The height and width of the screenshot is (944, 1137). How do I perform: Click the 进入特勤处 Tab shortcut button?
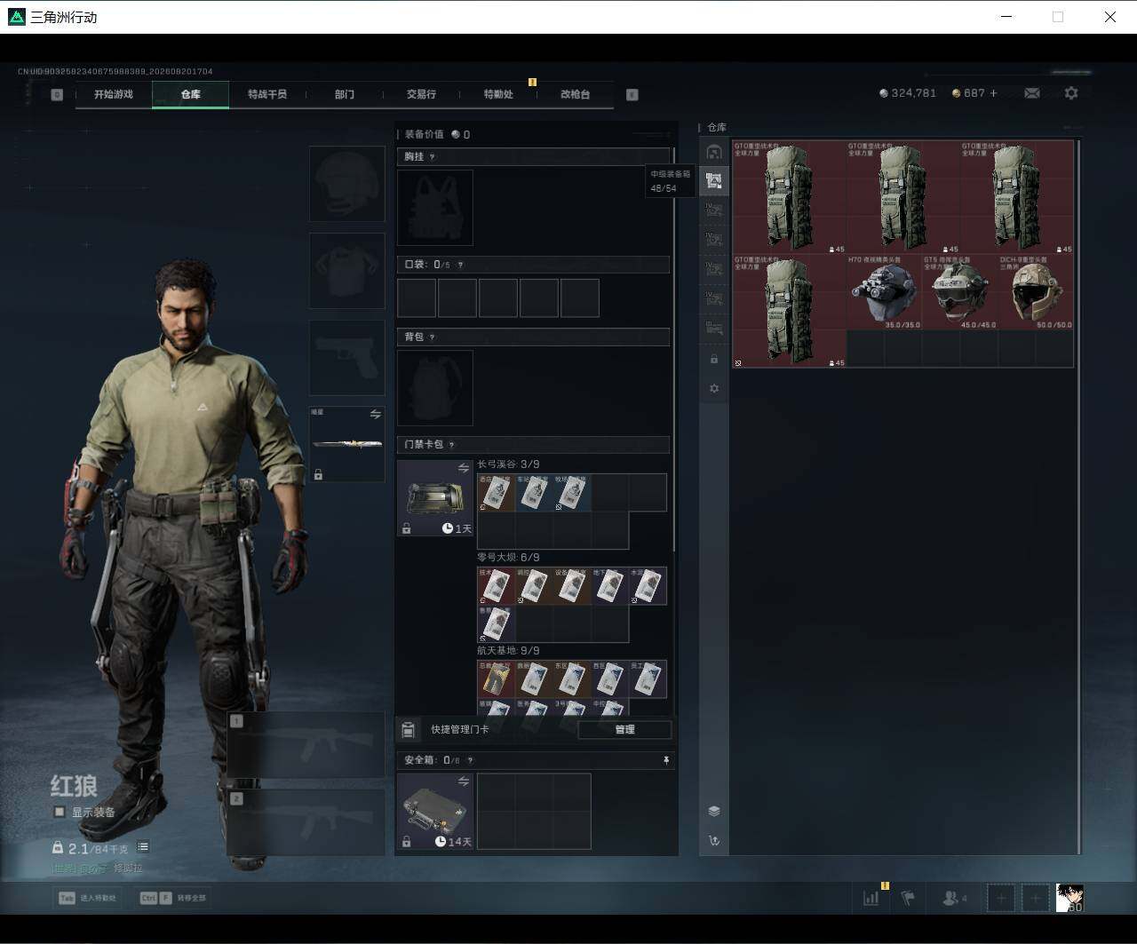[x=87, y=898]
